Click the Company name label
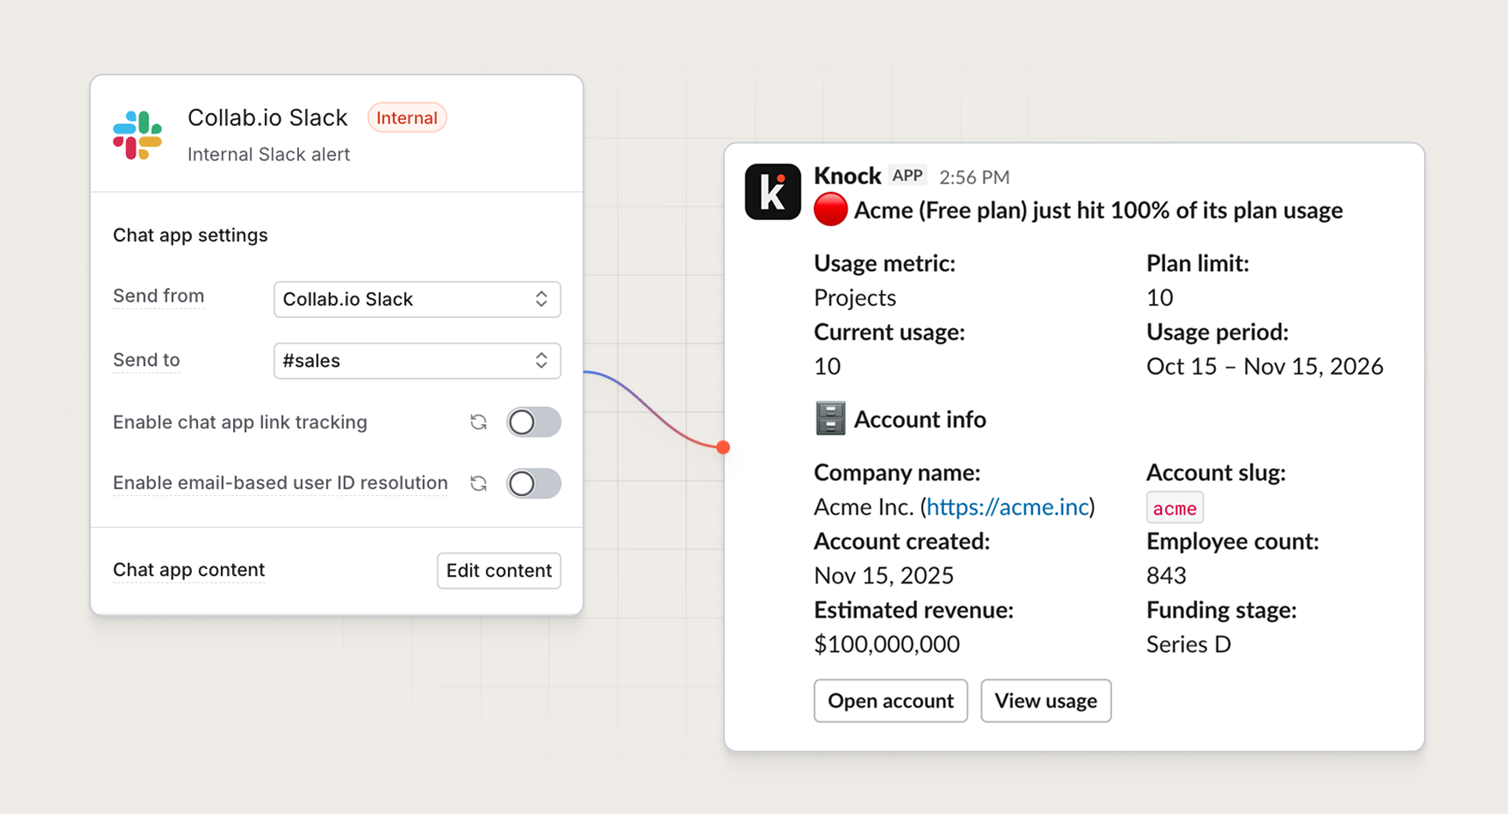1508x814 pixels. [x=896, y=472]
